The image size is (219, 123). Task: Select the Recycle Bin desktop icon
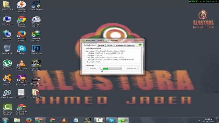click(7, 50)
